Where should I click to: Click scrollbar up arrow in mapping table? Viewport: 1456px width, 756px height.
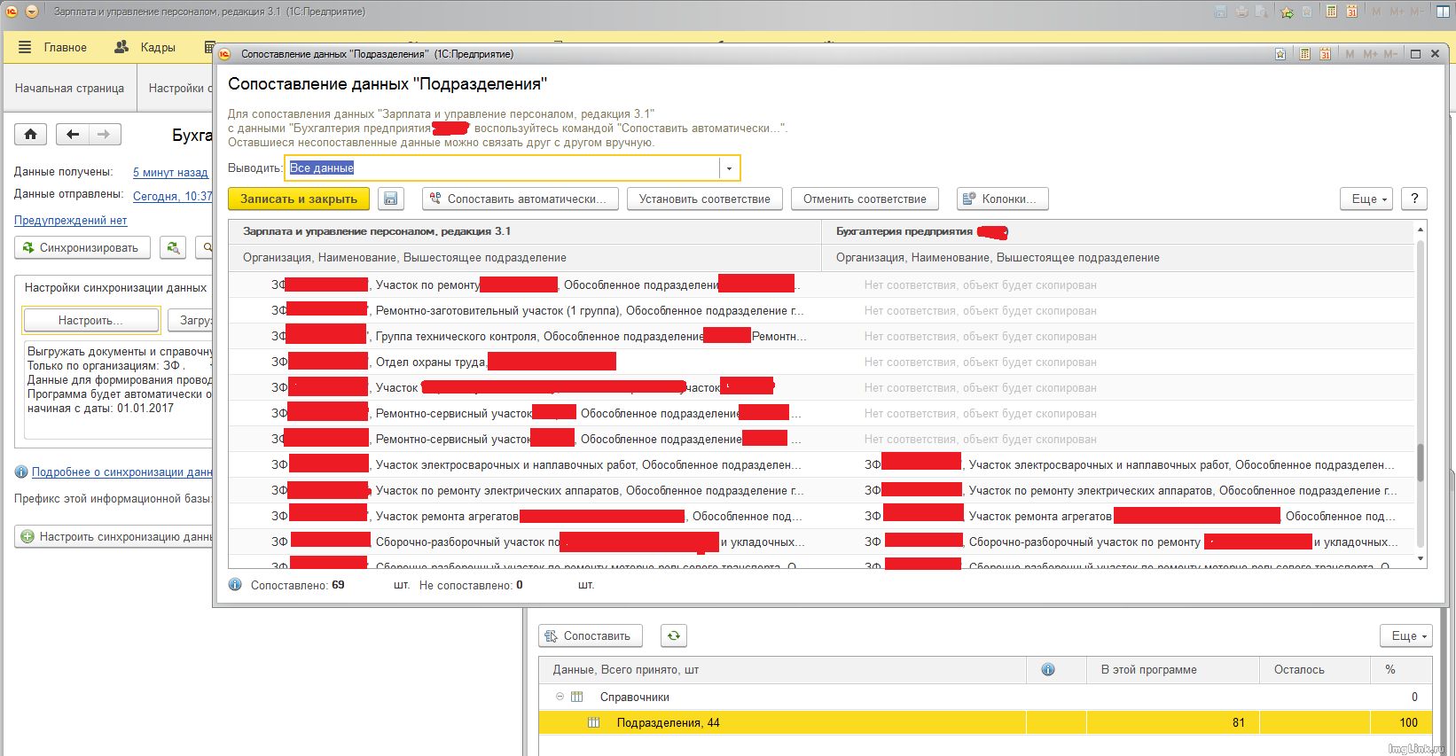1421,230
